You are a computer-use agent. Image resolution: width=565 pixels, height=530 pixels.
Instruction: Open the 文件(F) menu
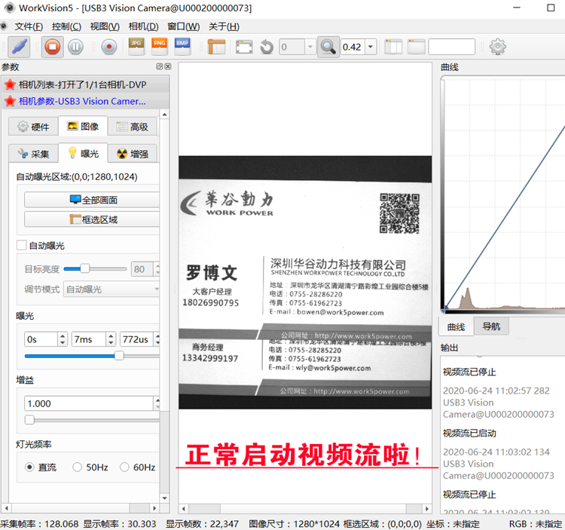click(x=29, y=26)
